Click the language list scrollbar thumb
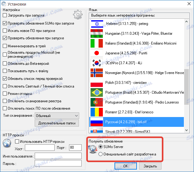The height and width of the screenshot is (172, 194). click(x=186, y=87)
